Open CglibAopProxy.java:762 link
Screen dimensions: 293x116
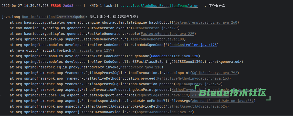click(x=198, y=84)
